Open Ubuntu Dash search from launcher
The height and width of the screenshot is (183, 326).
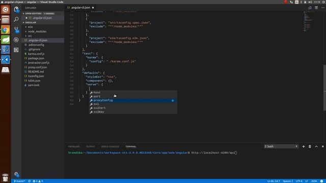pos(6,10)
